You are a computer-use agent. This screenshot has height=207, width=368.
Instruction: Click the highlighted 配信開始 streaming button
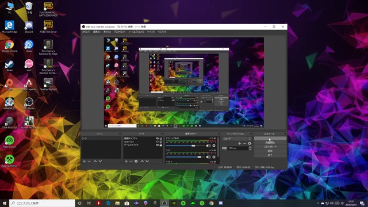(270, 139)
